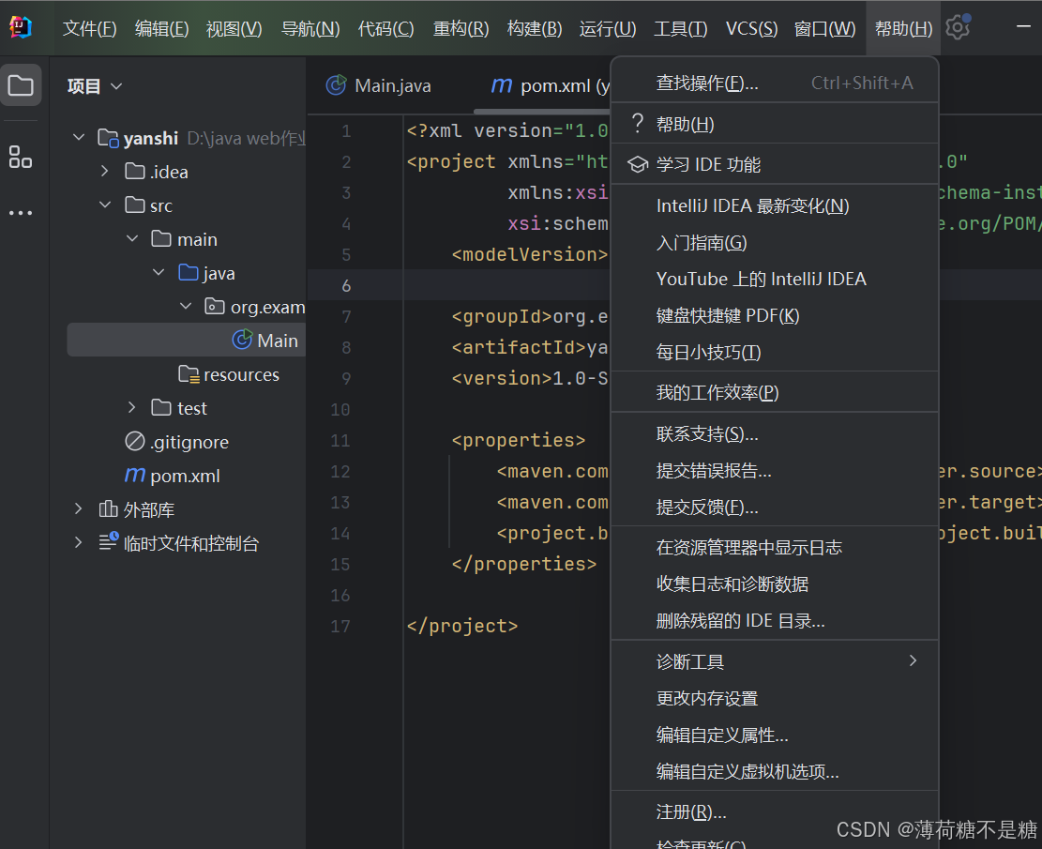Click the Main class icon in tree
The image size is (1042, 849).
point(242,340)
